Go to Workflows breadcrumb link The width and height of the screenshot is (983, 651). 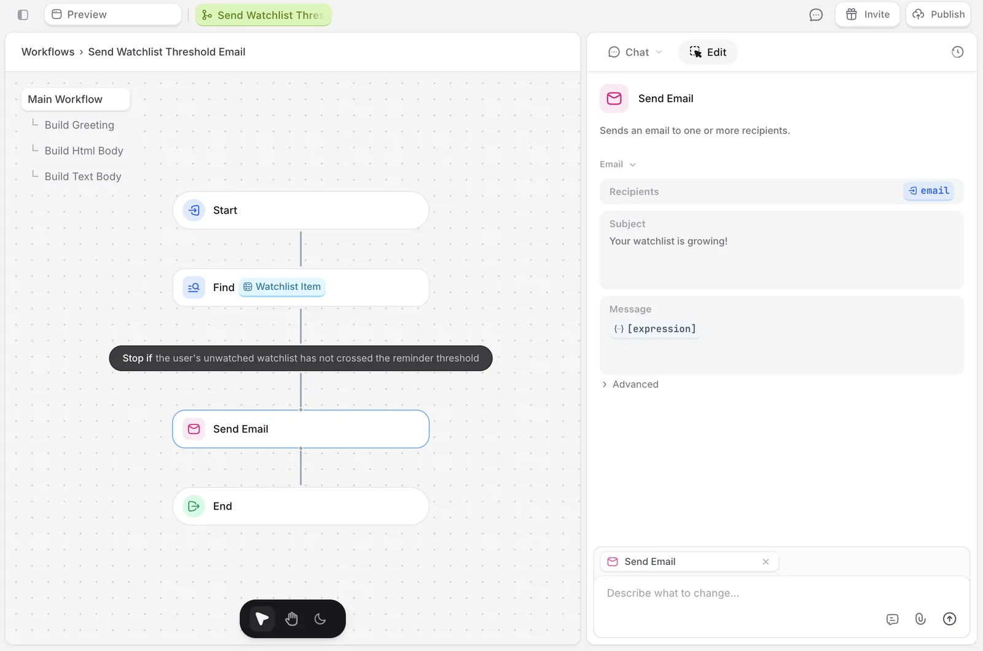coord(48,52)
